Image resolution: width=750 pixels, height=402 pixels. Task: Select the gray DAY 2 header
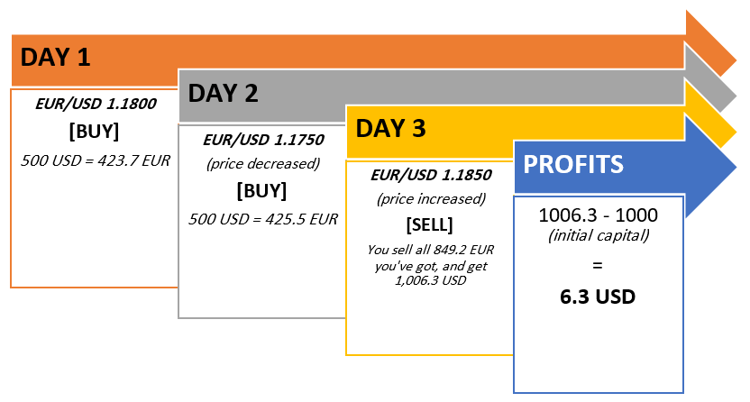pos(223,93)
